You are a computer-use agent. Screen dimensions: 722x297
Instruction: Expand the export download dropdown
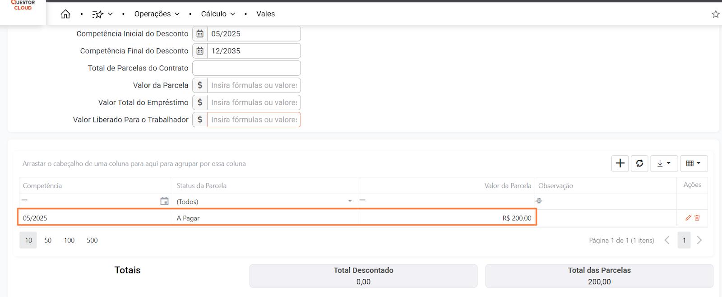[664, 163]
